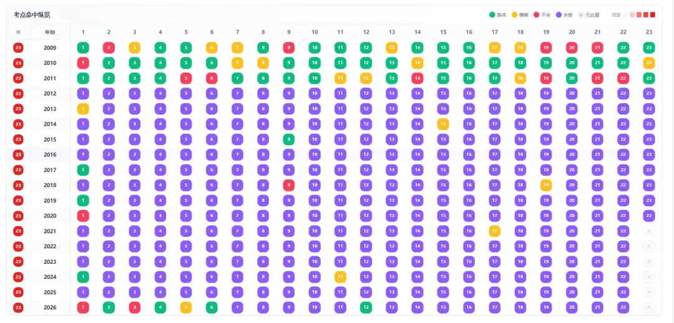This screenshot has width=674, height=323.
Task: Click yellow question 19 in year 2018
Action: click(x=546, y=185)
